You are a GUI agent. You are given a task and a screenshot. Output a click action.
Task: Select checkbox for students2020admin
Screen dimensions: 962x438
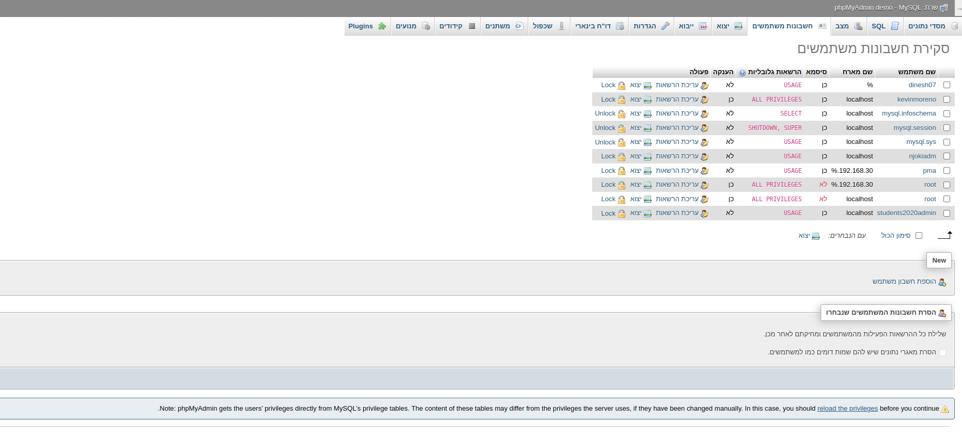[x=947, y=213]
